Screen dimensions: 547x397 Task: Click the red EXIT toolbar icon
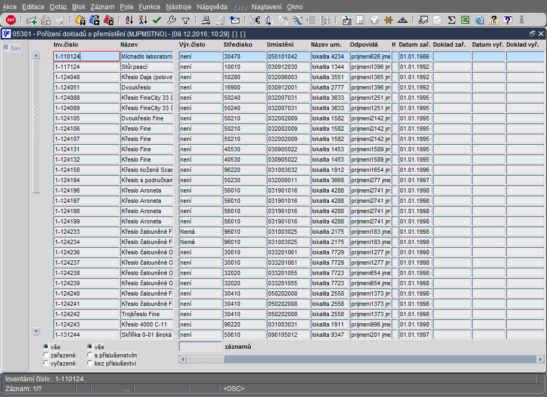[11, 20]
